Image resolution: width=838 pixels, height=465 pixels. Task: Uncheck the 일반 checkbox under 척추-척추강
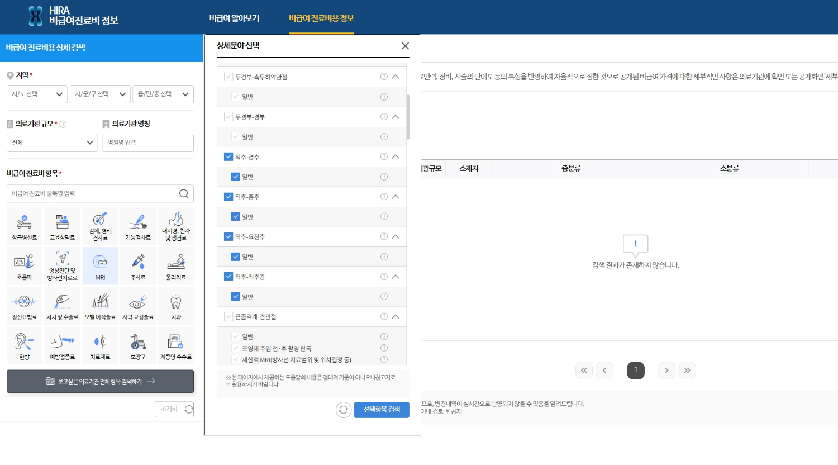(x=235, y=297)
